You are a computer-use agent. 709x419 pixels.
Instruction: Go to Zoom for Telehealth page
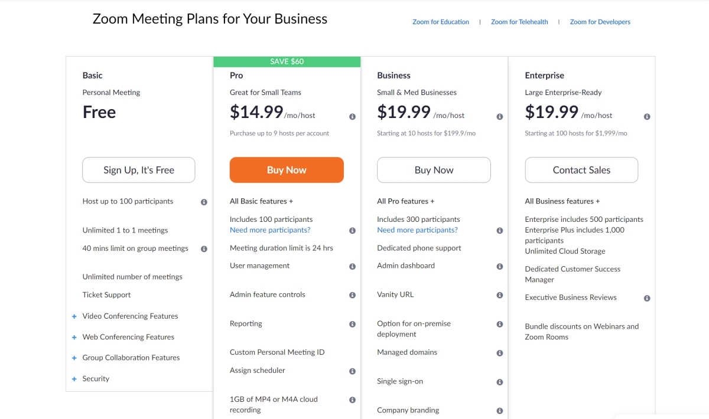coord(519,22)
